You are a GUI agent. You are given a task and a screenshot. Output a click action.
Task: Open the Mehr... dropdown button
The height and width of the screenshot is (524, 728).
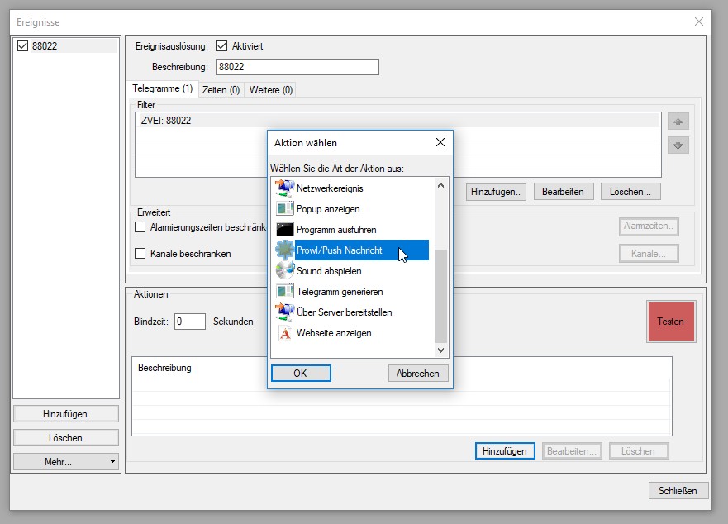pos(66,462)
